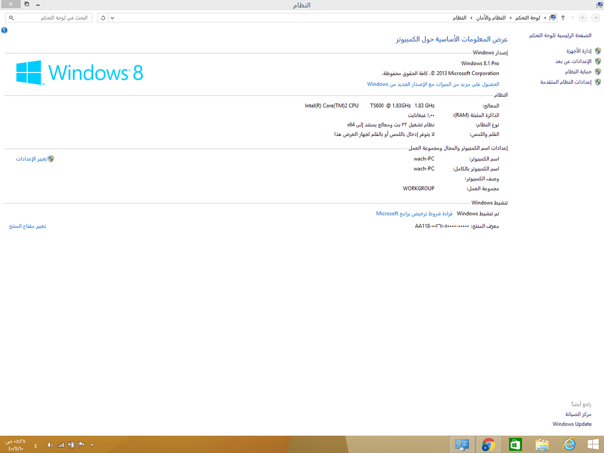Click shield icon next to تغيير الإعدادات

51,159
